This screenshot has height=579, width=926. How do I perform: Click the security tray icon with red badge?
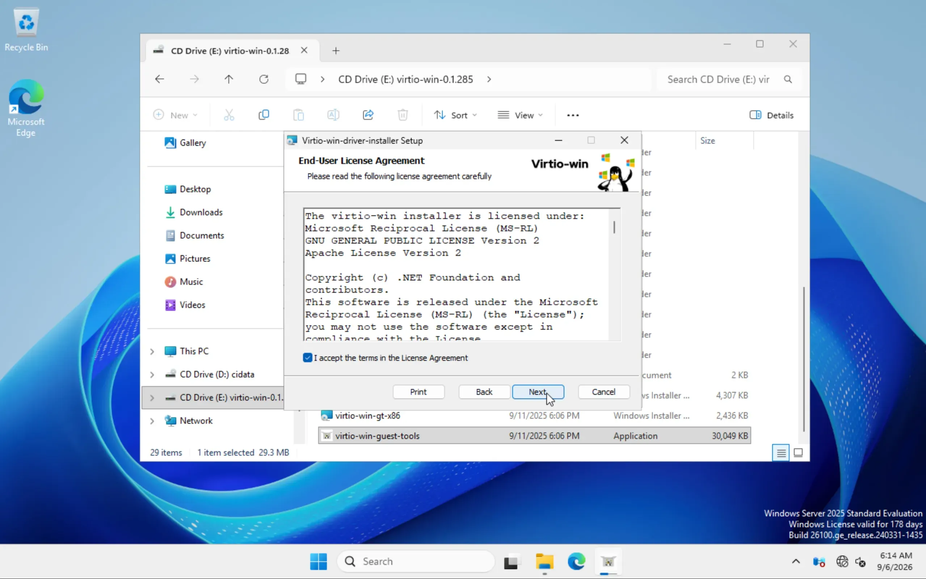819,561
